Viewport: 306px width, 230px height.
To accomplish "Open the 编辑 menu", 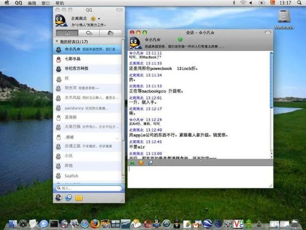I will pyautogui.click(x=32, y=3).
